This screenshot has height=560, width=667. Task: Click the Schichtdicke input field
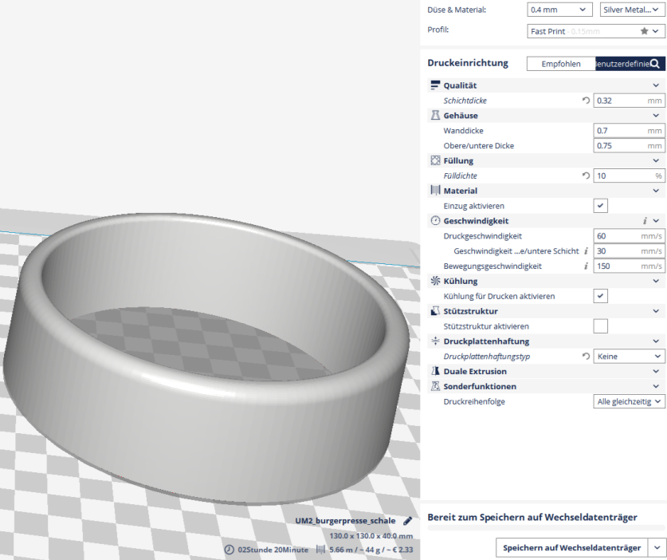click(629, 101)
